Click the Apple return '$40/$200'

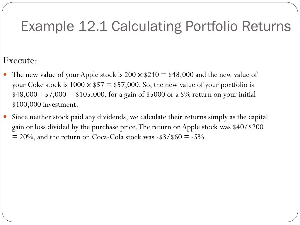[248, 127]
